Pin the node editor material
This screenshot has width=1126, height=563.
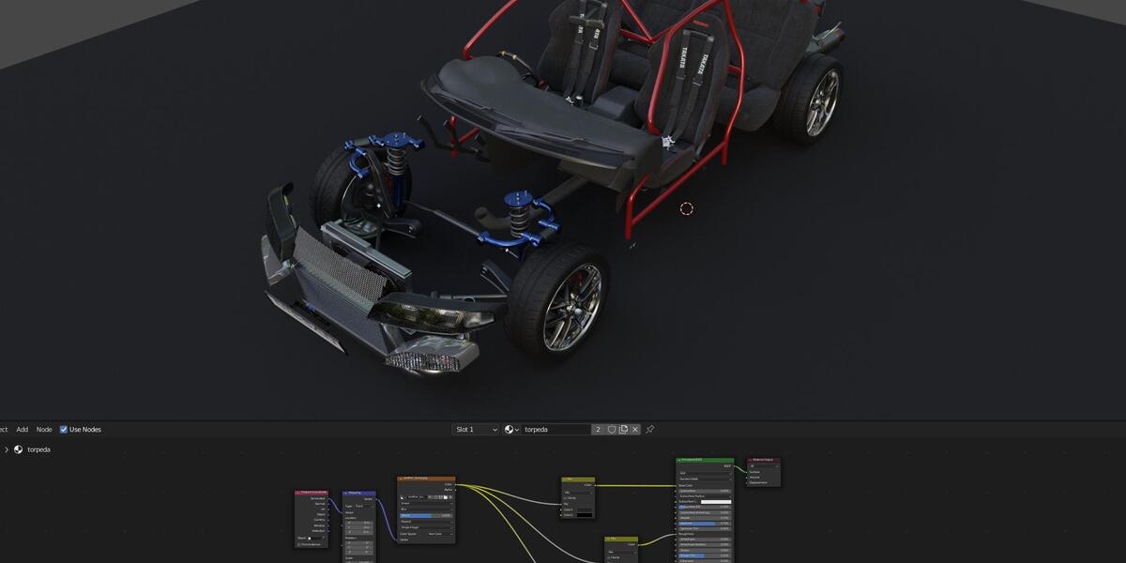point(649,429)
